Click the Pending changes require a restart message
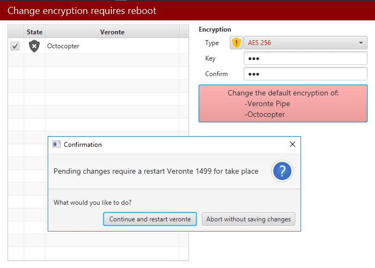 coord(156,172)
